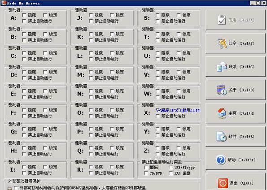Image resolution: width=267 pixels, height=190 pixels.
Task: Click the Password keys icon
Action: (x=222, y=43)
